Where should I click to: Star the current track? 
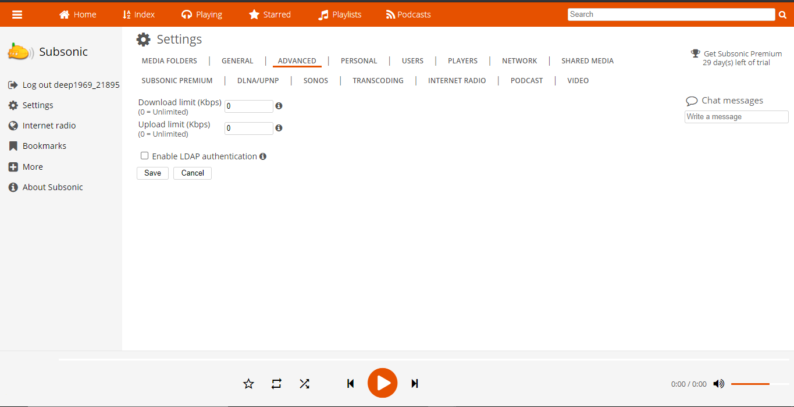248,384
